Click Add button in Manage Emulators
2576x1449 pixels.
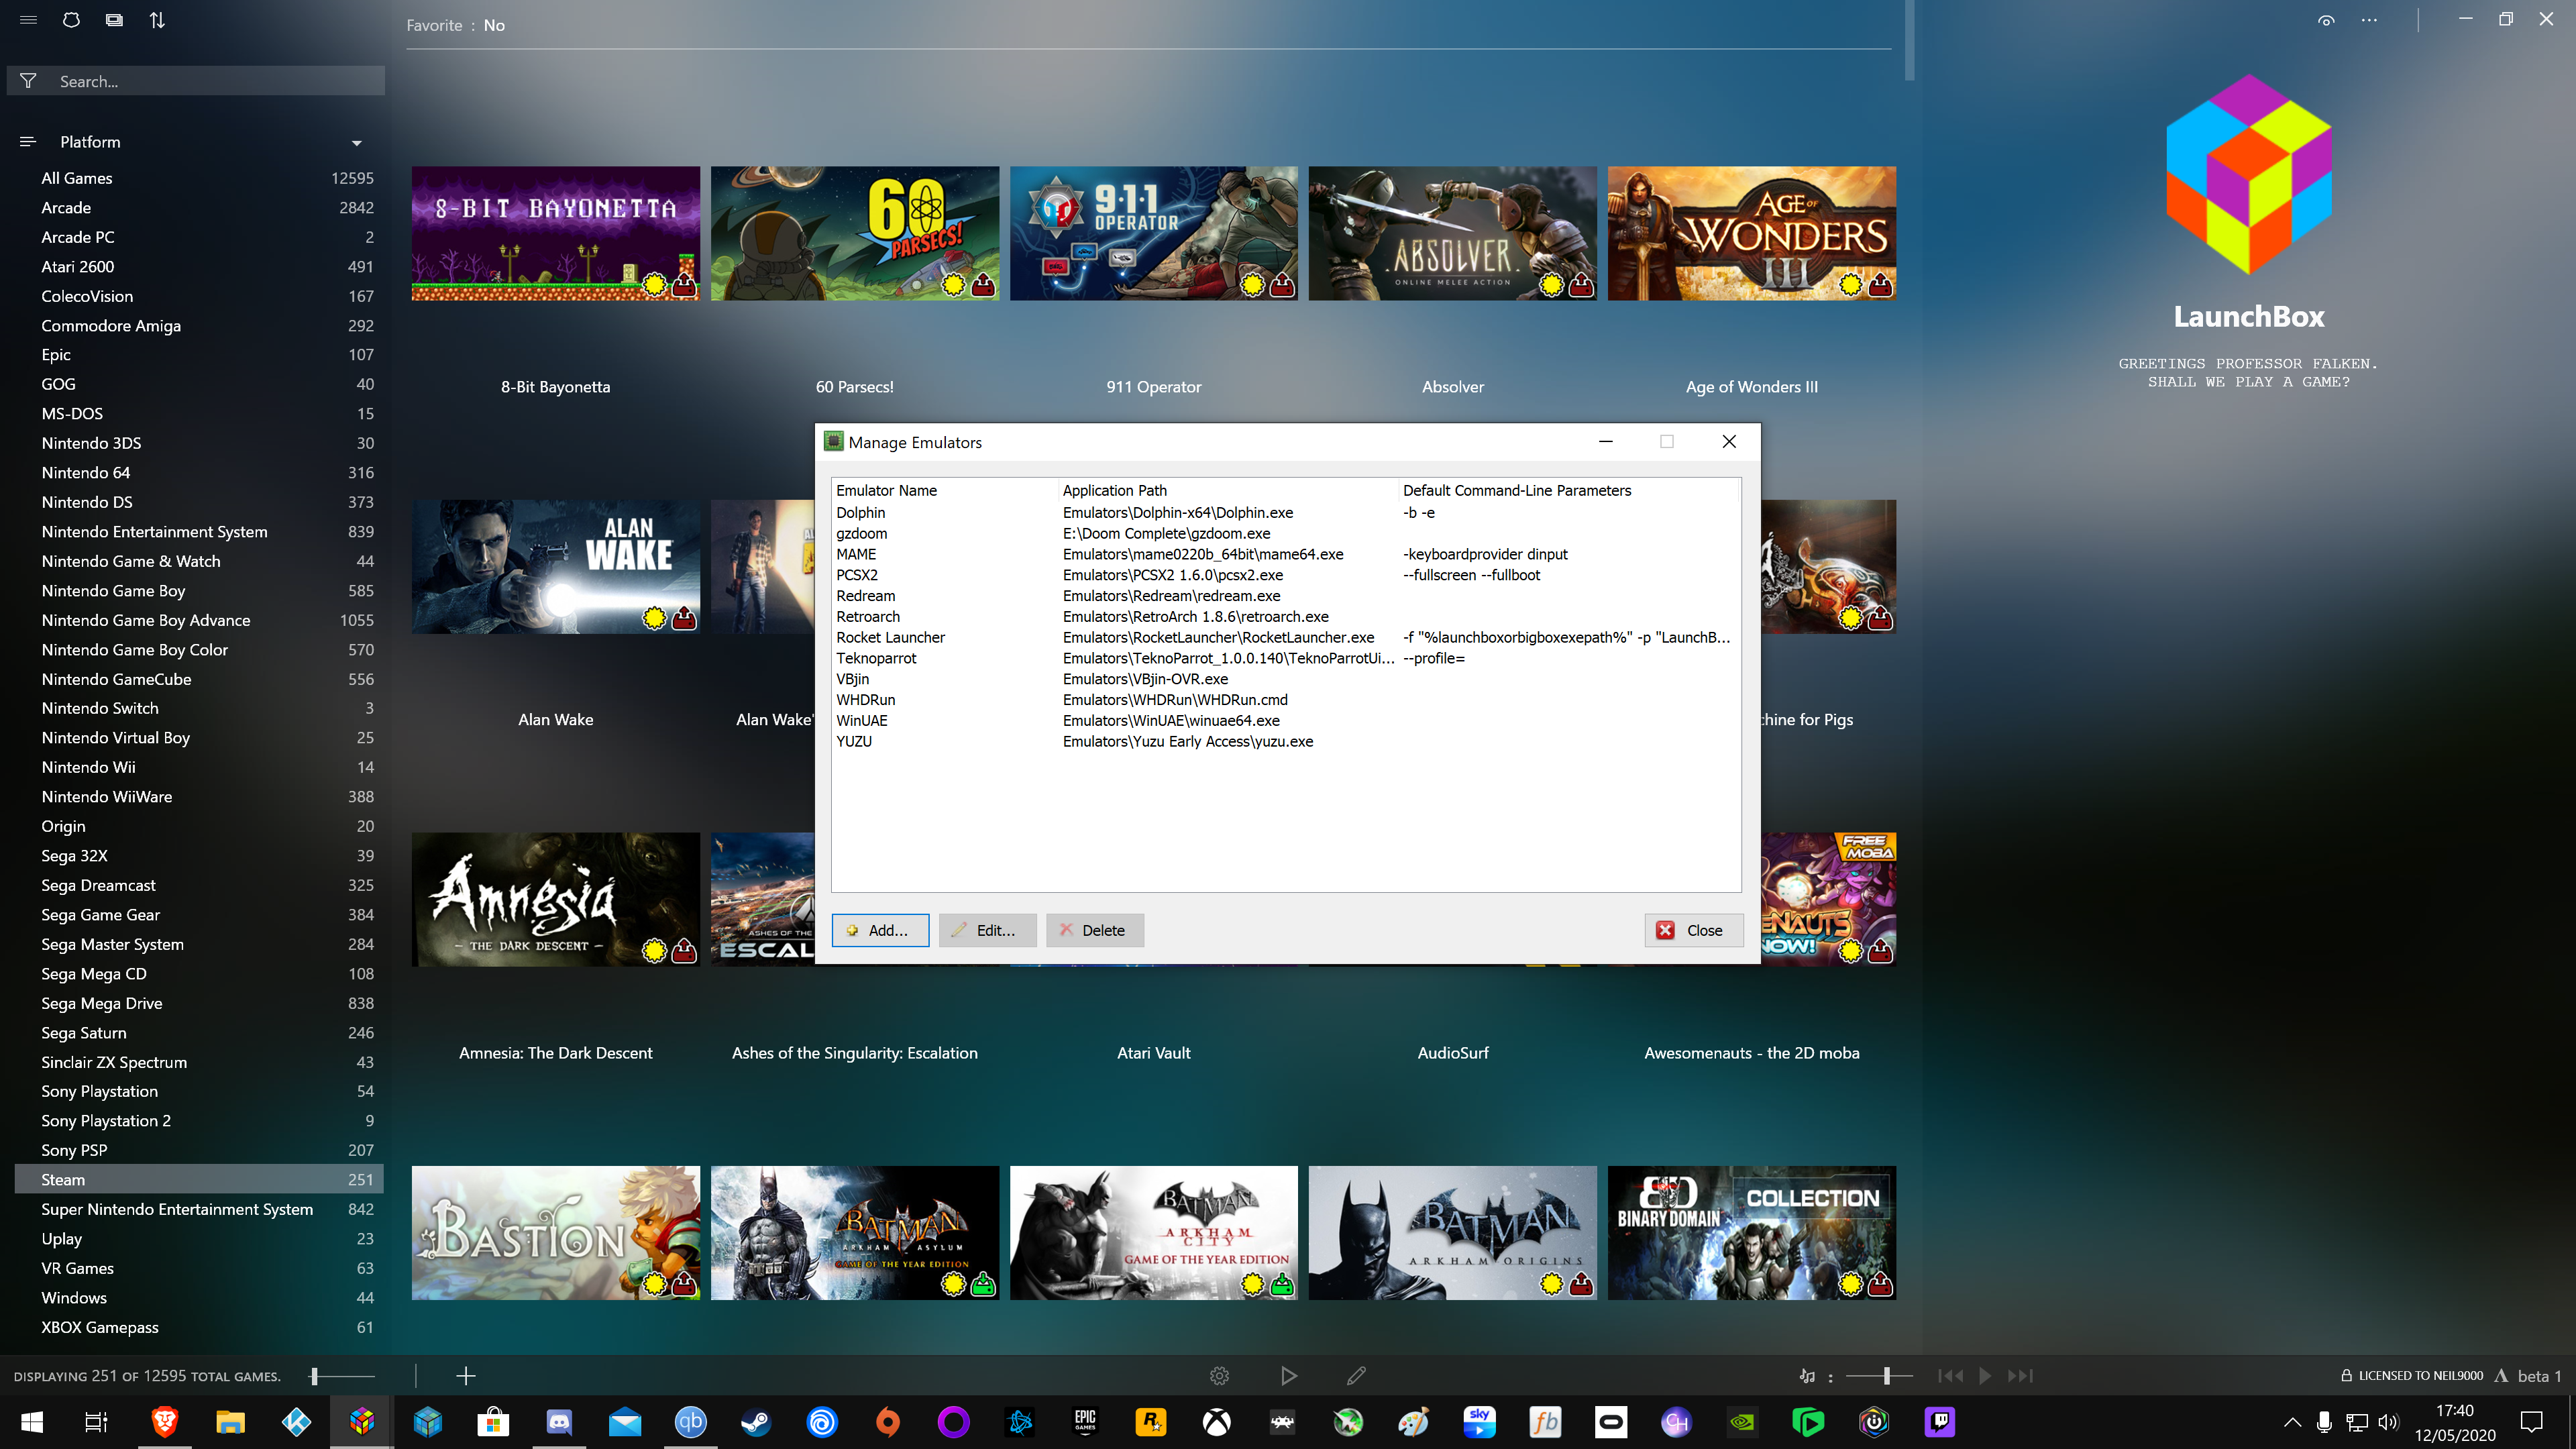pyautogui.click(x=880, y=930)
